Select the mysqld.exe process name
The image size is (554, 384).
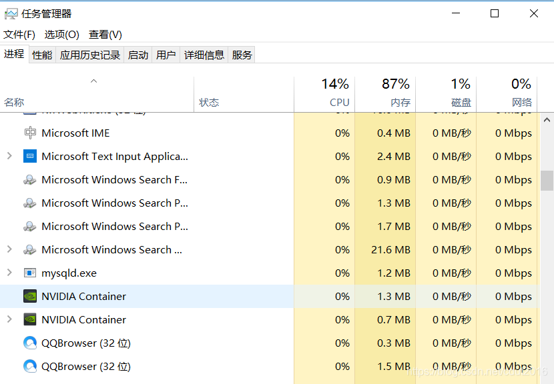coord(69,273)
